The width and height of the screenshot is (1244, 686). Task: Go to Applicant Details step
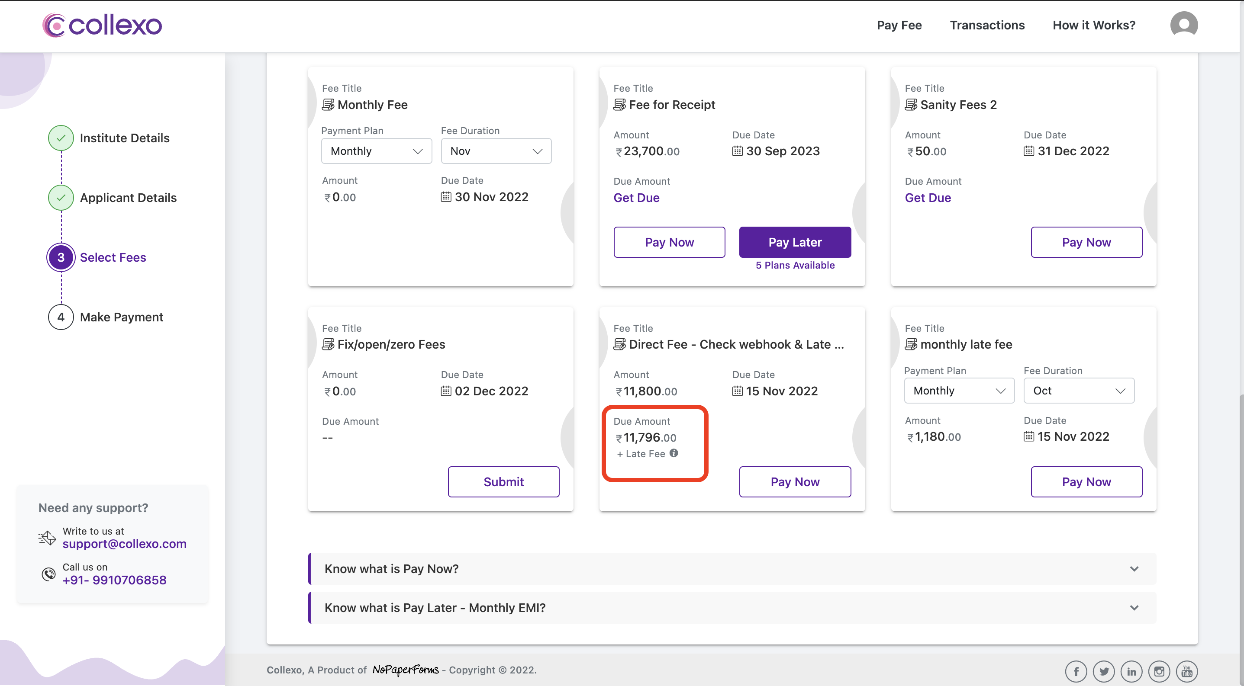coord(129,198)
